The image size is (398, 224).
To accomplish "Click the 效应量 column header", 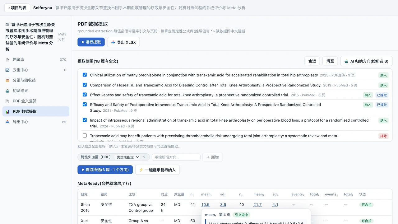I will coord(179,194).
